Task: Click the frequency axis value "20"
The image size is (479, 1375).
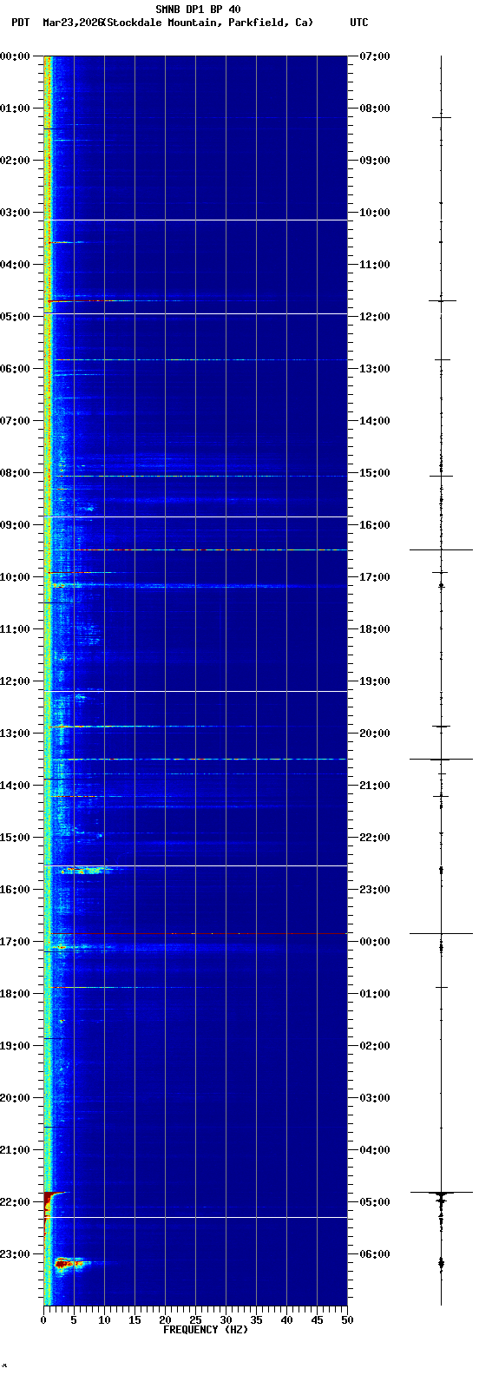Action: 165,1319
